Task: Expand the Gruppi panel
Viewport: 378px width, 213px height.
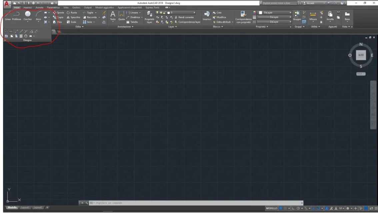Action: coord(299,27)
